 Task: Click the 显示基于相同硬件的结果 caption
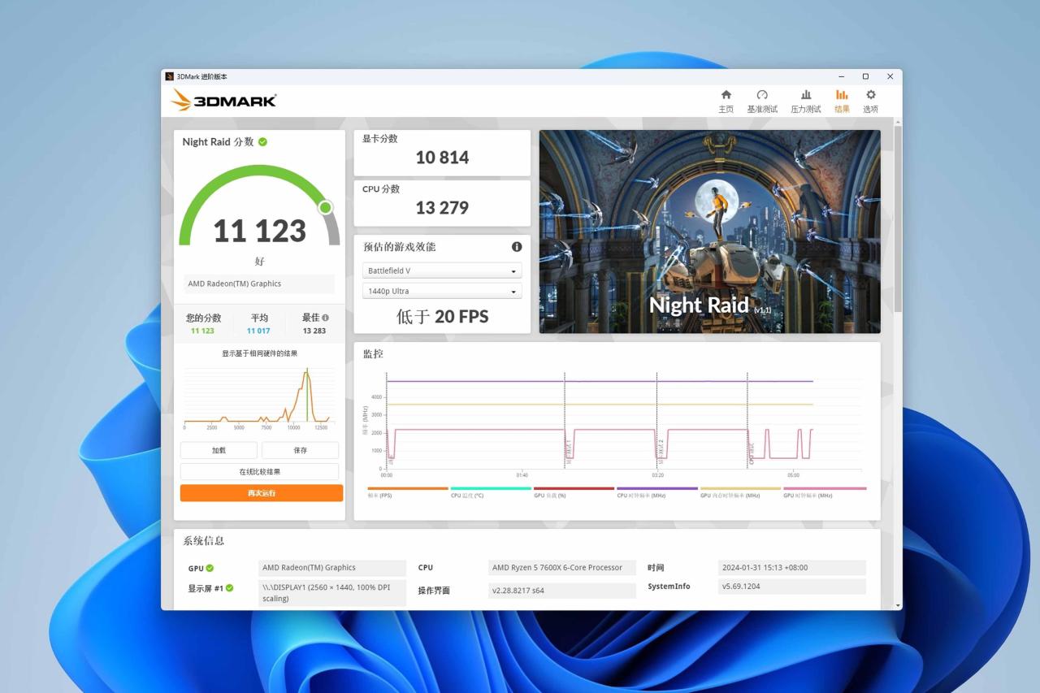pyautogui.click(x=260, y=353)
